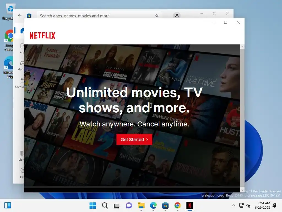Click the Netflix taskbar icon
Screen dimensions: 282x212
tap(189, 205)
